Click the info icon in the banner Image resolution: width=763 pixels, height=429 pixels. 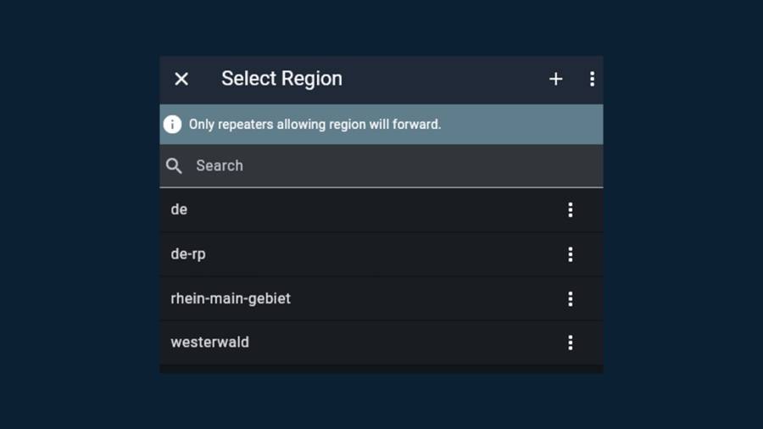point(172,125)
